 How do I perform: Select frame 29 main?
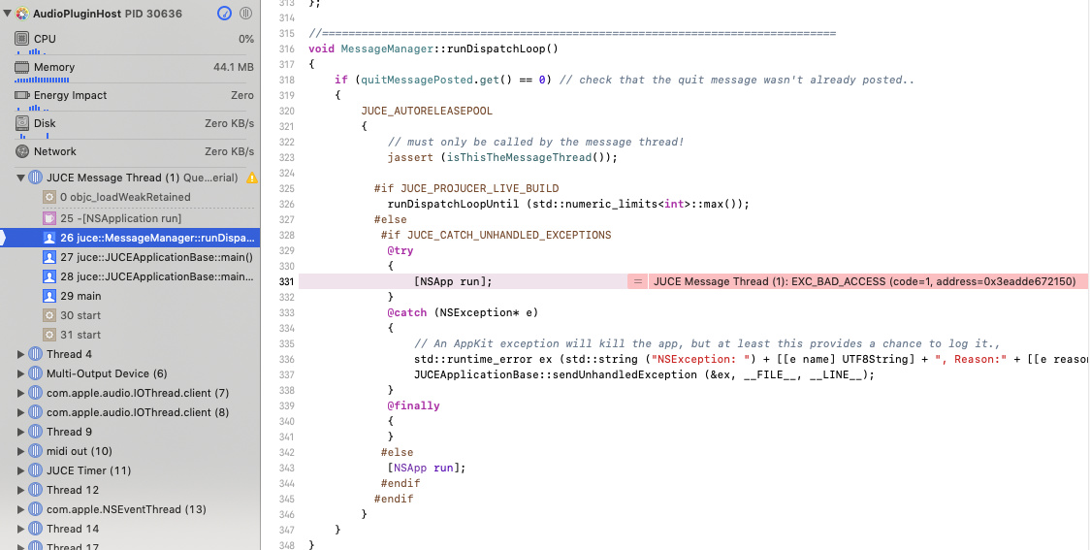(130, 296)
